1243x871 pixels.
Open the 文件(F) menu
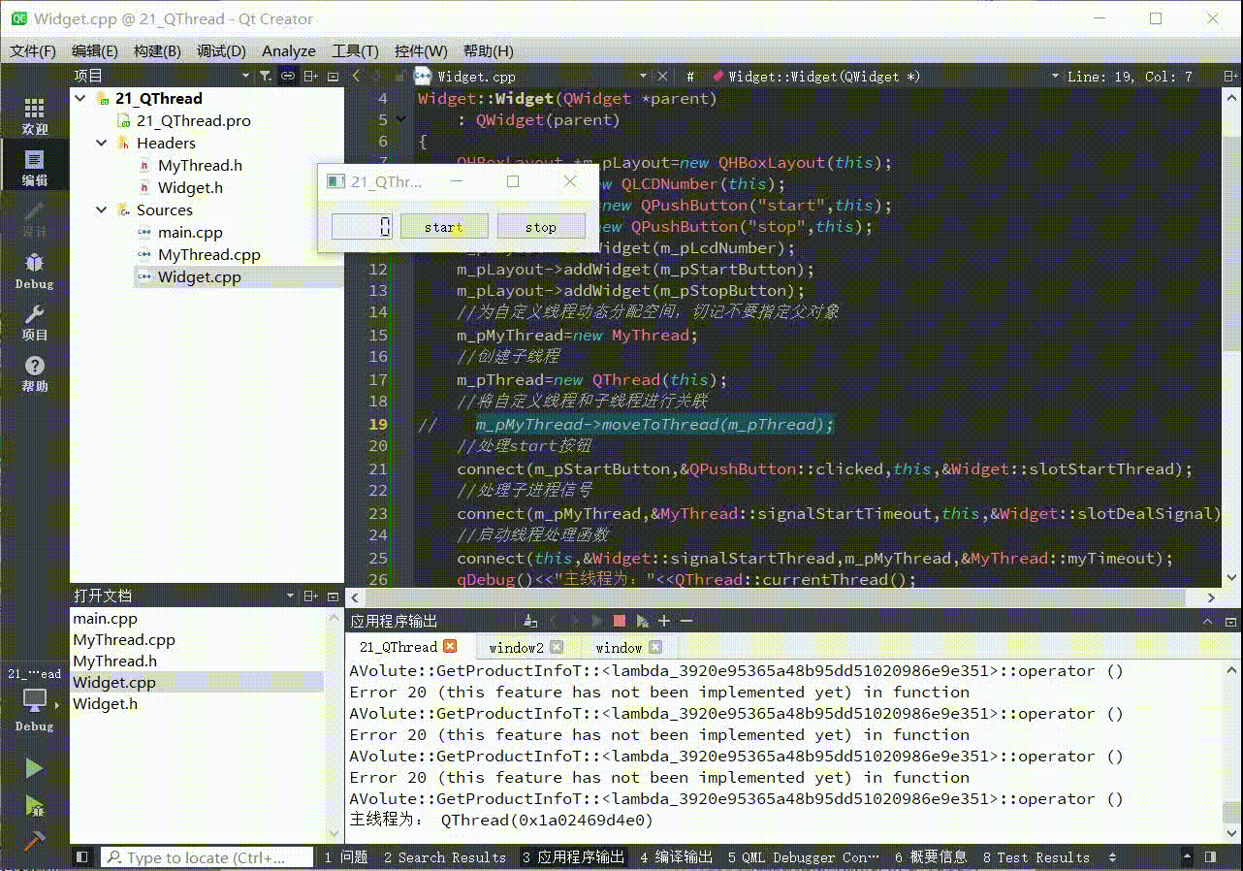pos(33,50)
